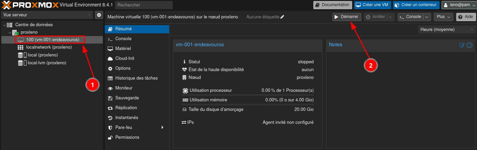Image resolution: width=477 pixels, height=150 pixels.
Task: Collapse the Centre de données tree node
Action: [x=4, y=25]
